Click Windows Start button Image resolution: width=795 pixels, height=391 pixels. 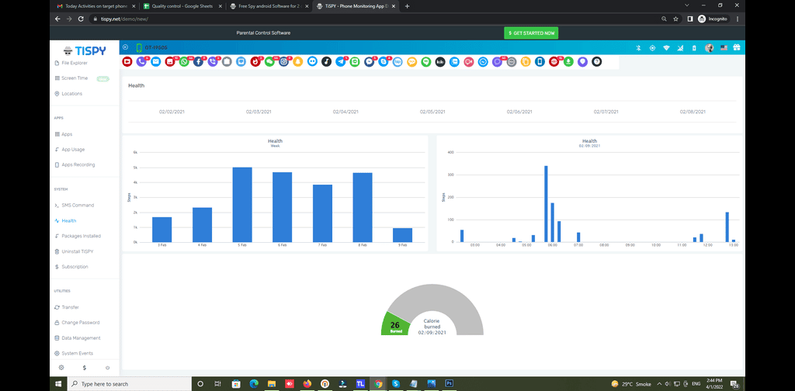point(58,383)
